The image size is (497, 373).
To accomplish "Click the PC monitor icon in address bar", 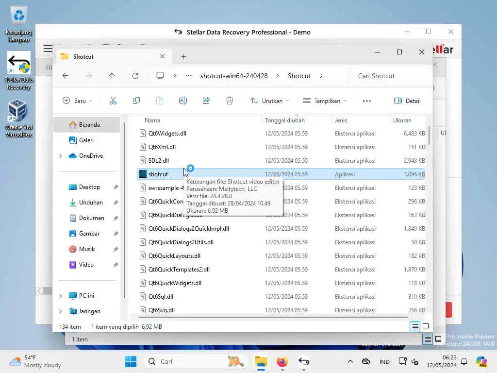I will click(x=160, y=76).
